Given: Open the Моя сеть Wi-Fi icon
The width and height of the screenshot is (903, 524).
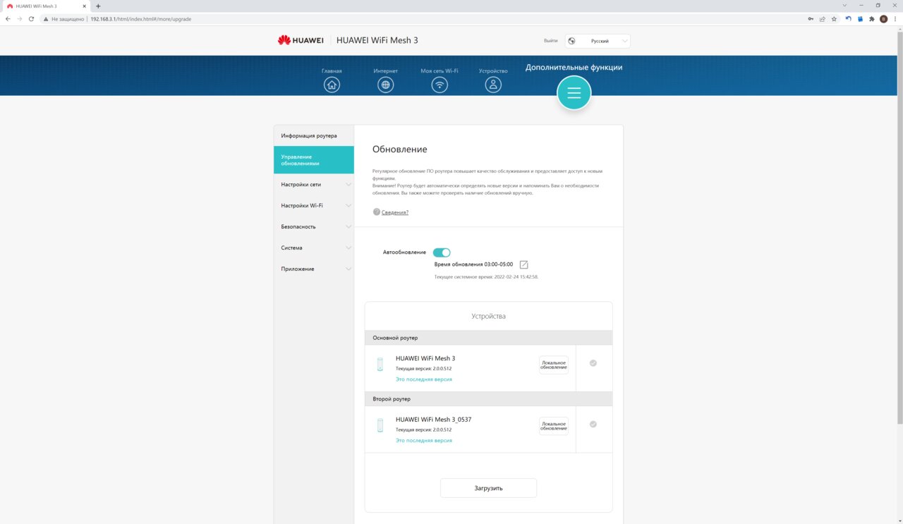Looking at the screenshot, I should pyautogui.click(x=440, y=85).
